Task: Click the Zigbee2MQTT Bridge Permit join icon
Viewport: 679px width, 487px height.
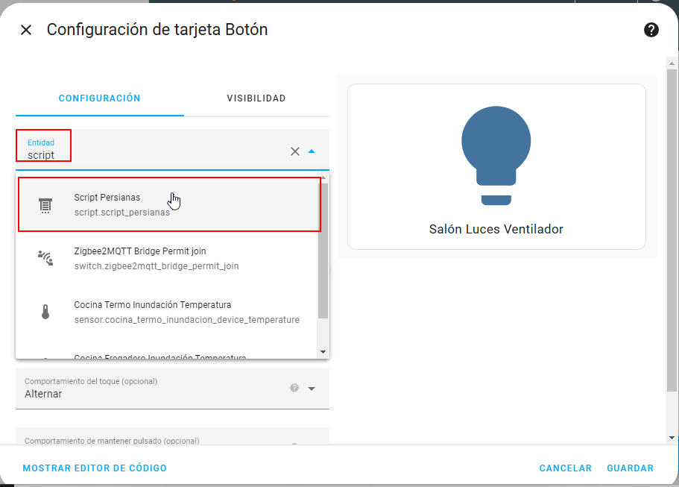Action: pos(45,259)
